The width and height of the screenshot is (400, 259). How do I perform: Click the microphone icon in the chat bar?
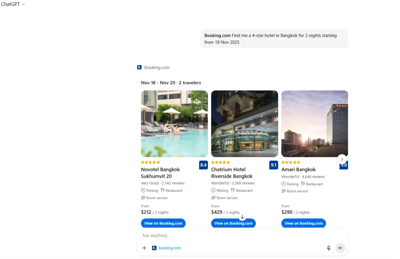329,248
